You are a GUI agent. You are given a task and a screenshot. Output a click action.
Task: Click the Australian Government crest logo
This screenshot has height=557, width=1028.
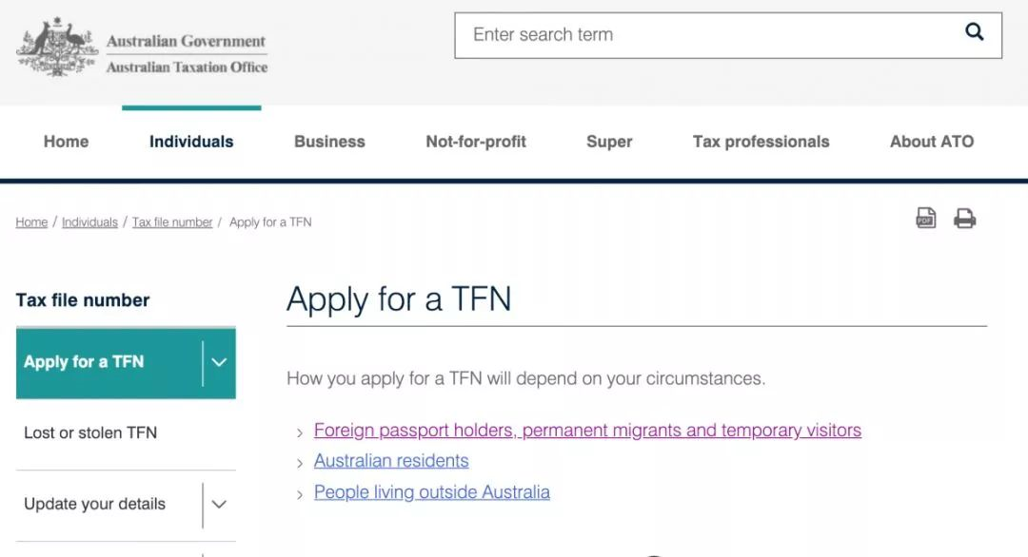coord(58,47)
